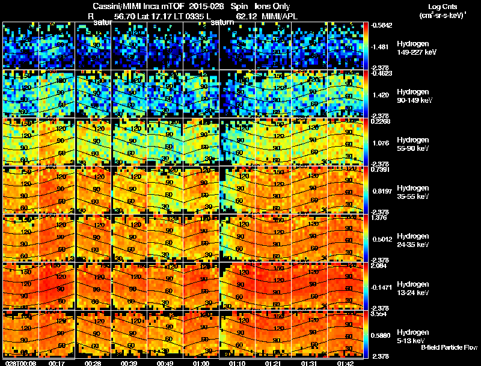Click the 0.5012 color scale midpoint value

pos(382,239)
